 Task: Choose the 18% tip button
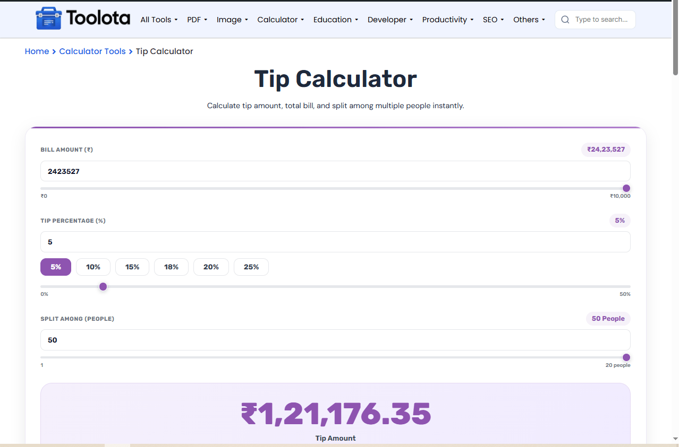[171, 267]
